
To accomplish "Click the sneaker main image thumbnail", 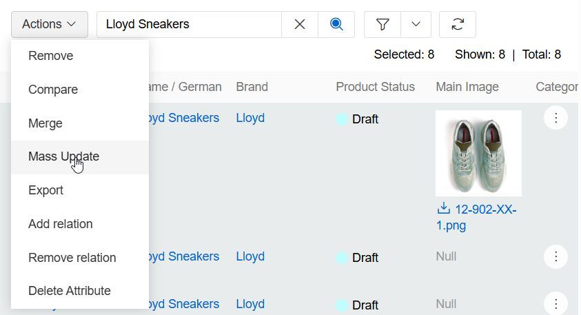I will (x=478, y=153).
